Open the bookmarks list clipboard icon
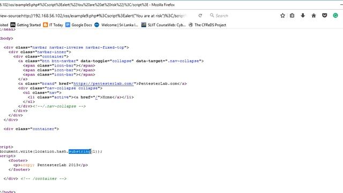Image resolution: width=343 pixels, height=193 pixels. point(292,16)
